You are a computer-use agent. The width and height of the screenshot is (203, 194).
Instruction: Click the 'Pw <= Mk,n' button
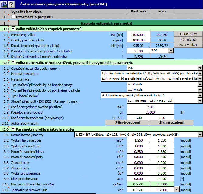(x=188, y=45)
